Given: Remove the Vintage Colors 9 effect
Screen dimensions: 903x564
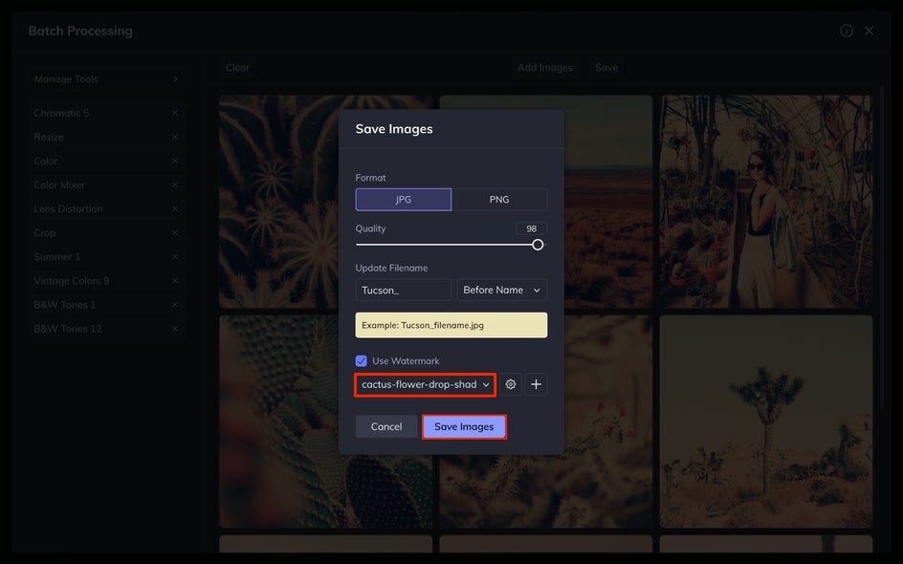Looking at the screenshot, I should pos(174,281).
